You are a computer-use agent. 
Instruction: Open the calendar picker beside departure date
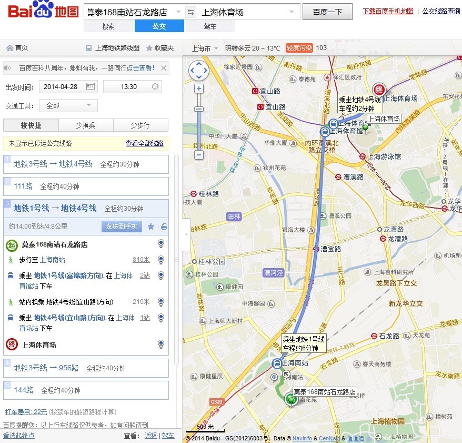pos(90,86)
